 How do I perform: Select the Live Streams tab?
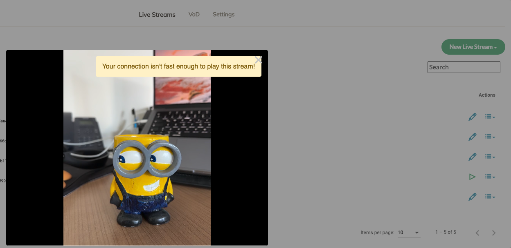pos(157,14)
